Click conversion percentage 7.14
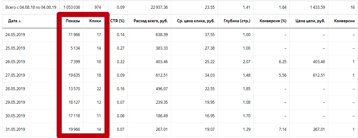 point(283,129)
